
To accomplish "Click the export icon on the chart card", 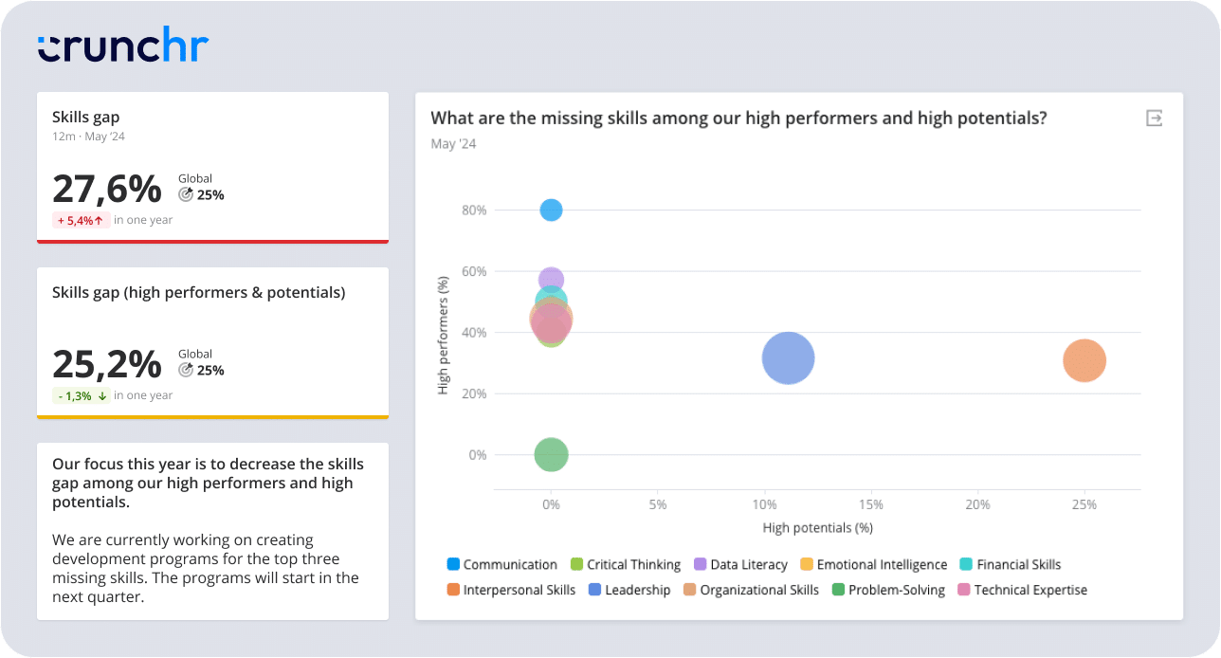I will point(1154,118).
